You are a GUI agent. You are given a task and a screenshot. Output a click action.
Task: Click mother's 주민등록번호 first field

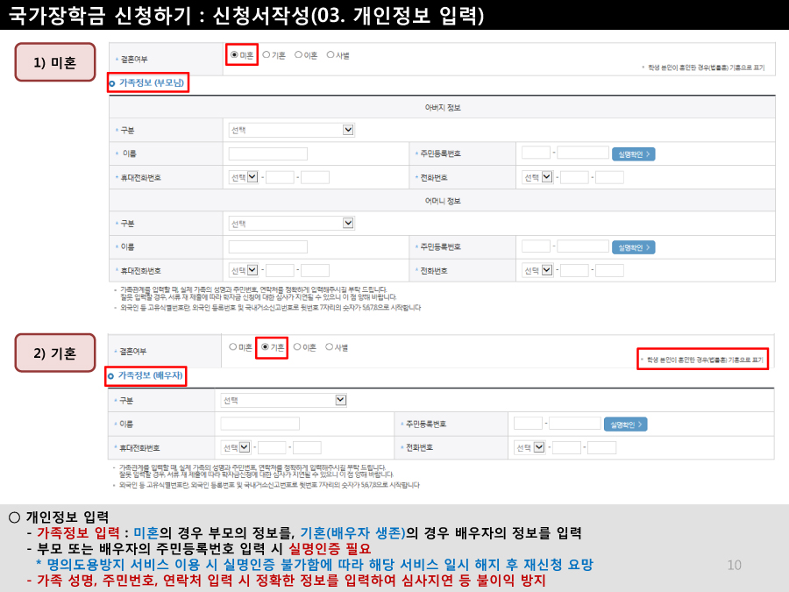point(536,246)
